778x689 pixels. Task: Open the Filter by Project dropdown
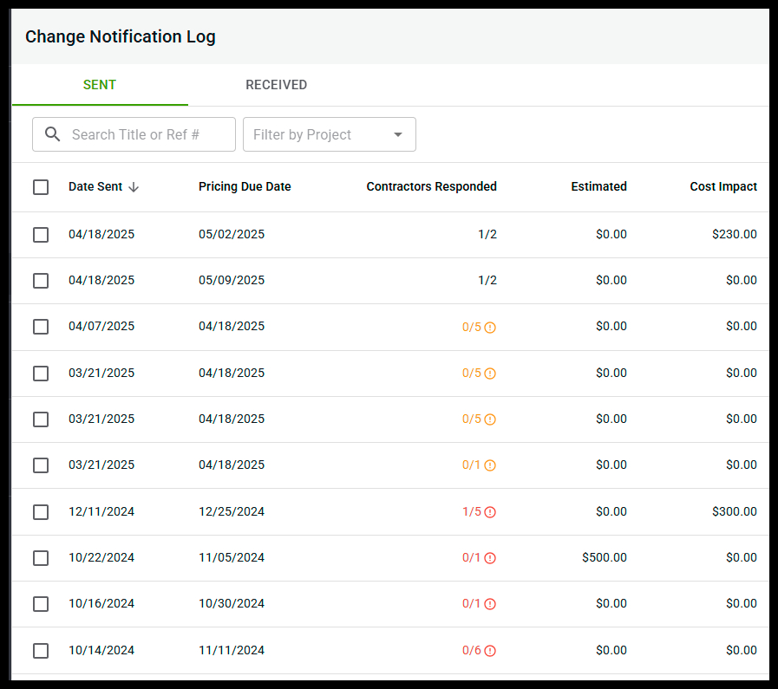point(330,134)
